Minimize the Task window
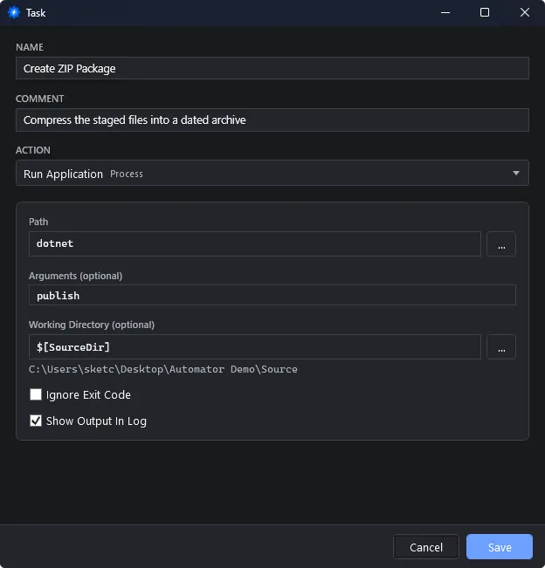545x568 pixels. [445, 13]
